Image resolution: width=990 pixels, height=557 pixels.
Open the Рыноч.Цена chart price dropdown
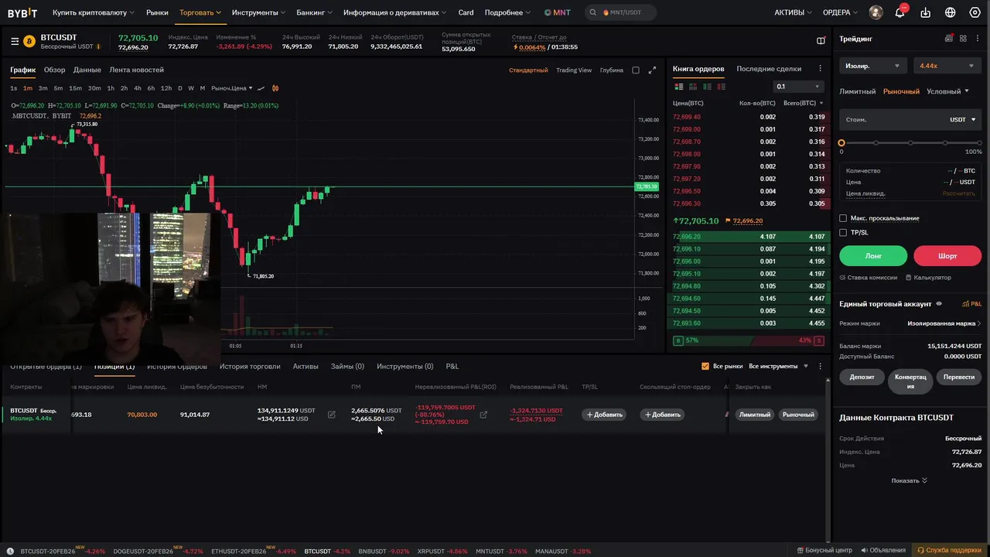tap(231, 88)
